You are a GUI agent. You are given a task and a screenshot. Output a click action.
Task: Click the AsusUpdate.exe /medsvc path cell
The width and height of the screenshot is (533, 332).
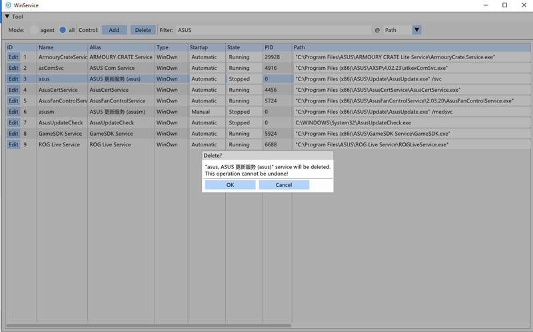[411, 112]
